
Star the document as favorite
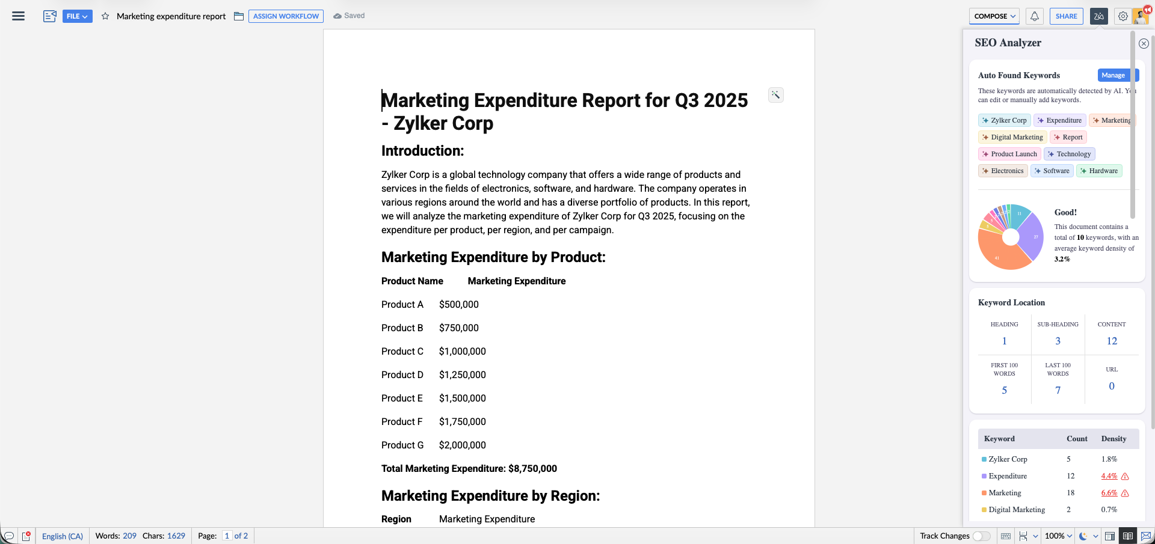[105, 16]
